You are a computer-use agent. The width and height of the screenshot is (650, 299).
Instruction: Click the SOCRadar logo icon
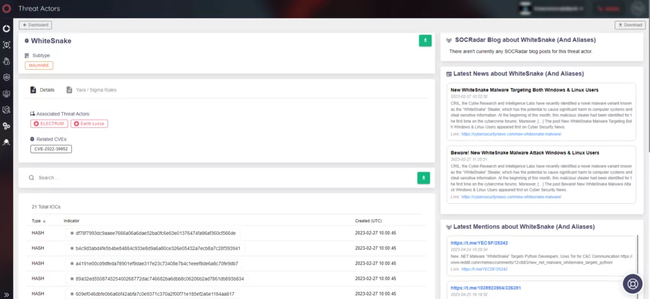click(6, 8)
